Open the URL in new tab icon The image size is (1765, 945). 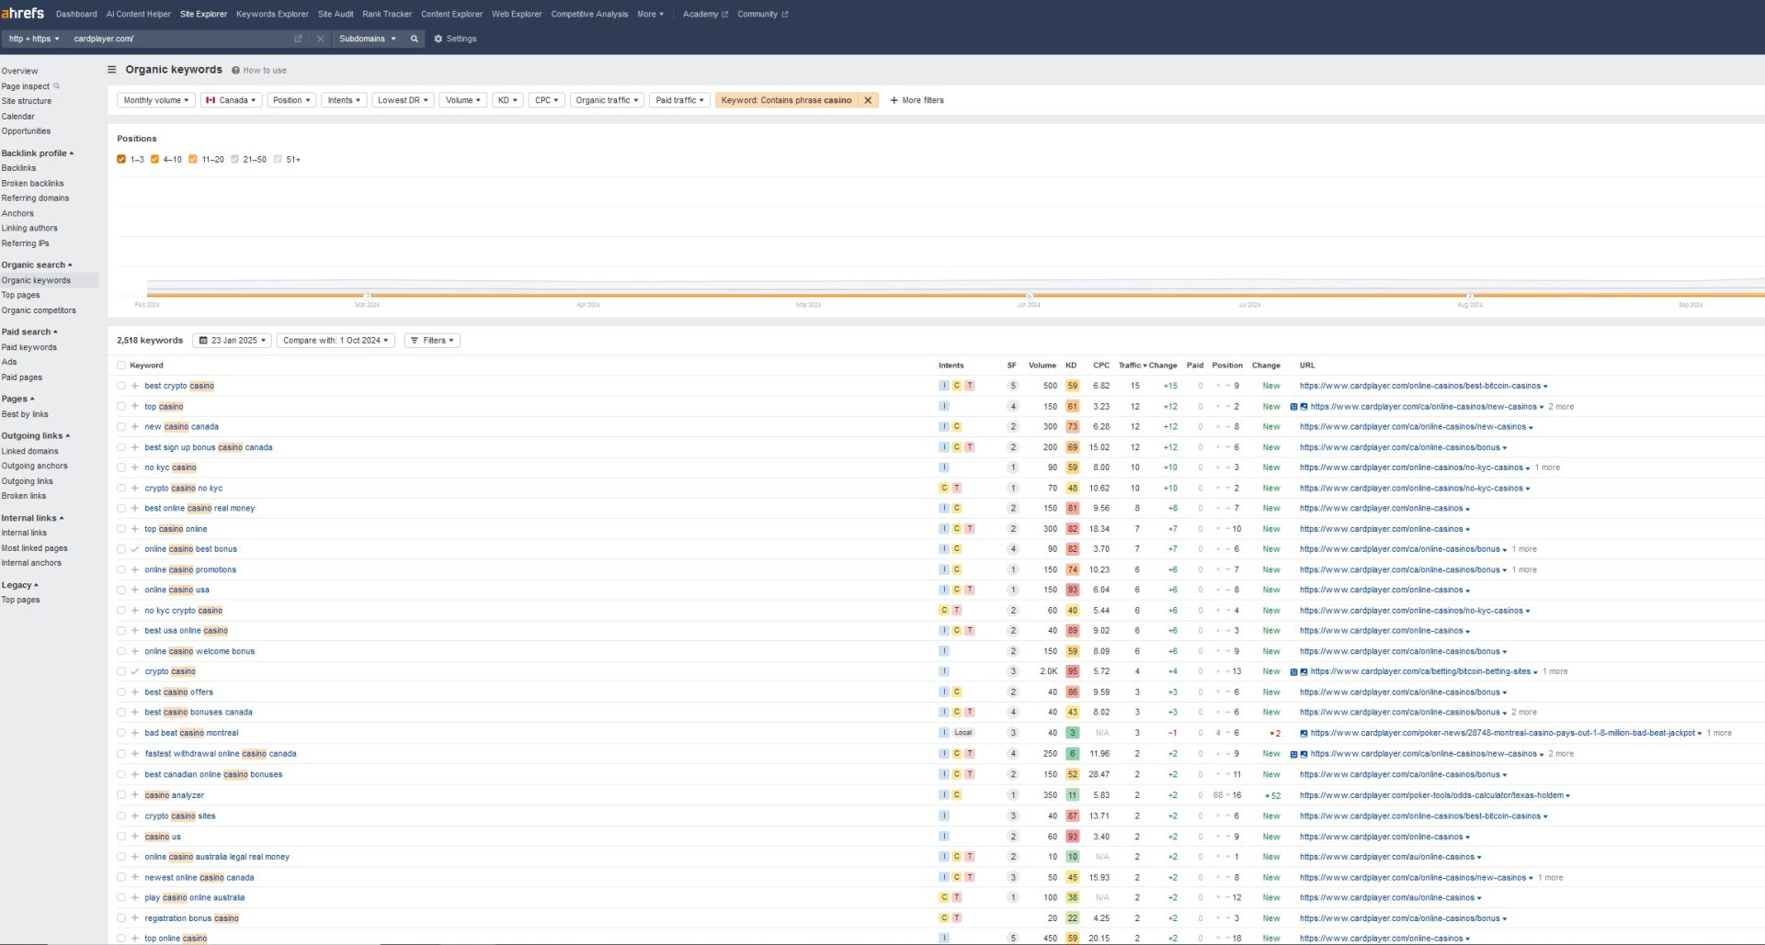pyautogui.click(x=298, y=39)
